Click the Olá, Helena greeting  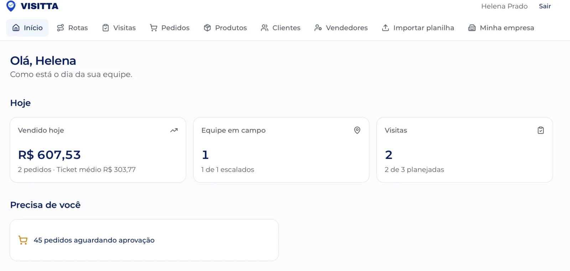coord(43,61)
